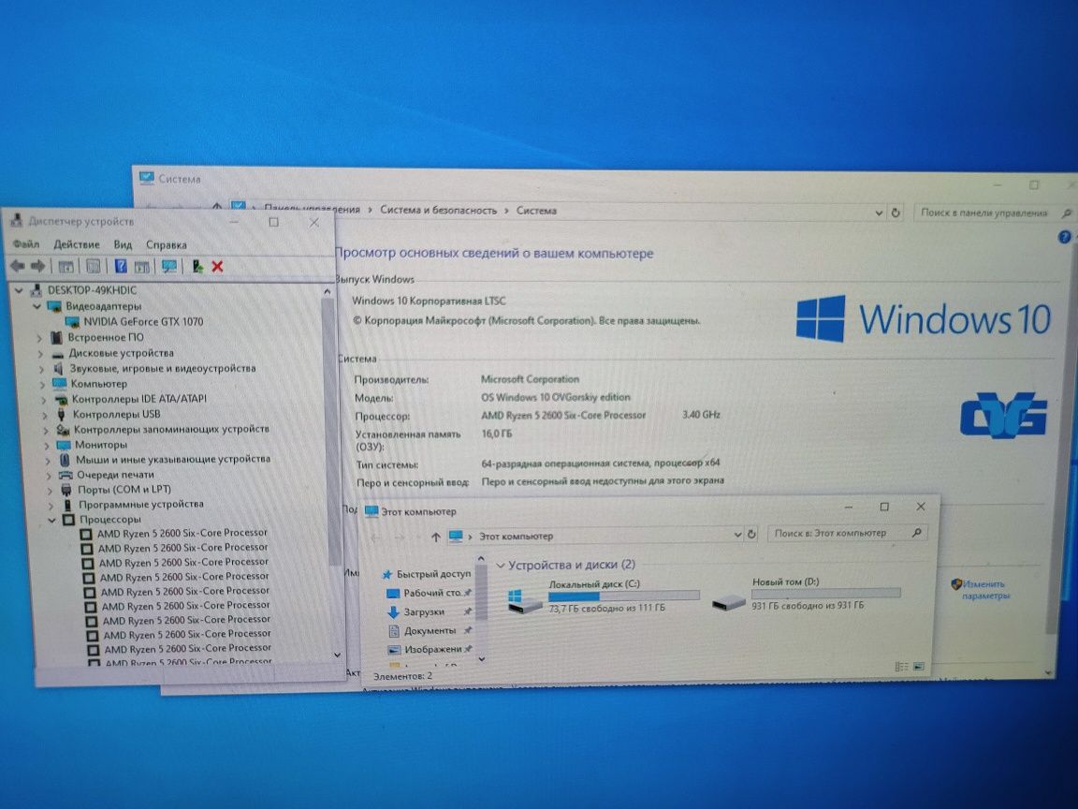Select Новый том (D:) drive

[x=807, y=593]
